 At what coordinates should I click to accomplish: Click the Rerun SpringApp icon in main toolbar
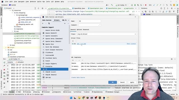coord(132,5)
